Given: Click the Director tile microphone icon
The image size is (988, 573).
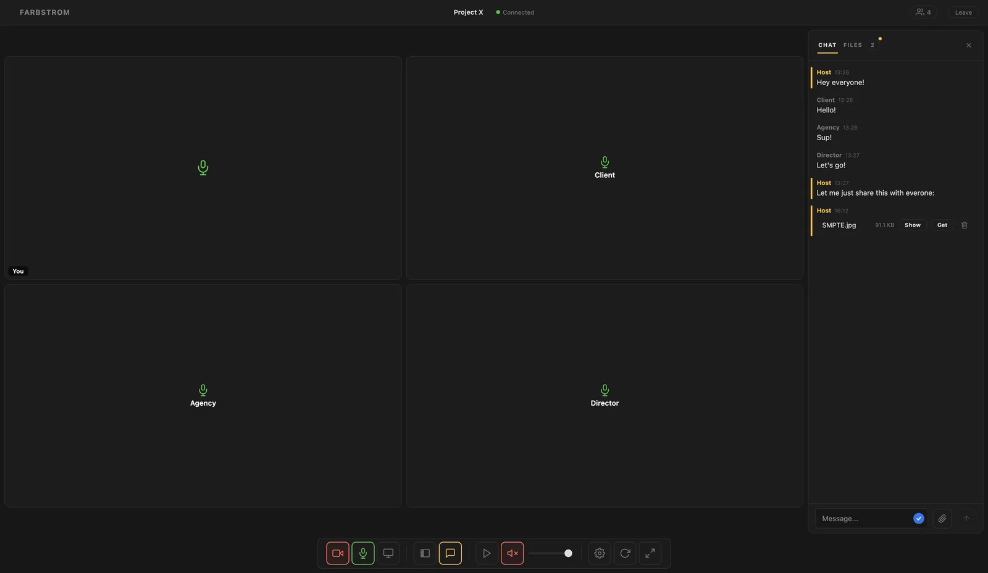Looking at the screenshot, I should coord(605,390).
